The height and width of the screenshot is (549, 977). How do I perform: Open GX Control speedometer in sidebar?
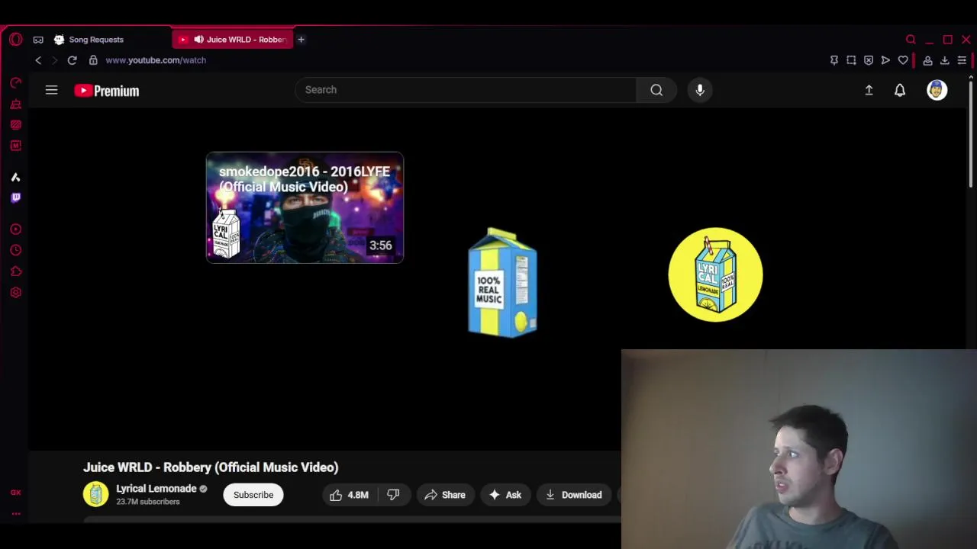point(15,83)
